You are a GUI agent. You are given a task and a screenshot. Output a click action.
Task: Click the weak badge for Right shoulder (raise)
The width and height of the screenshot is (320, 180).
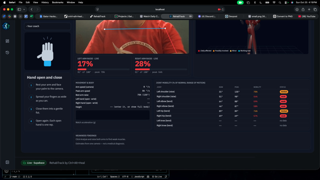[283, 97]
